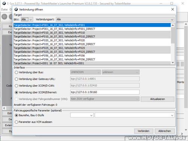Image resolution: width=188 pixels, height=141 pixels.
Task: Select TargetSelector F001_16_07_502 VehicleInfo=F001 row
Action: coord(92,25)
